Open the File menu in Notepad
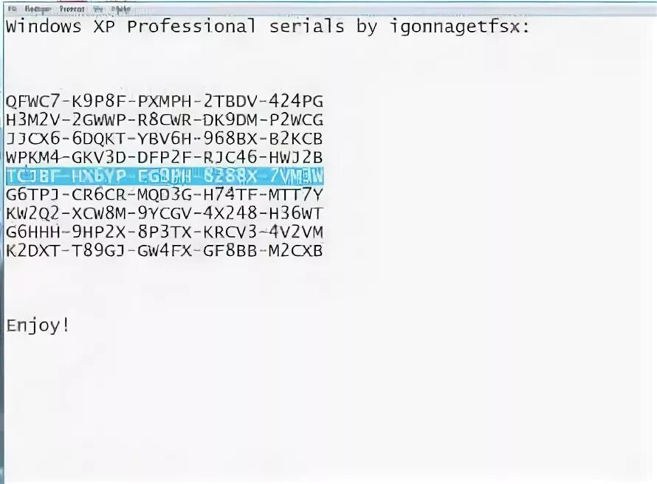Viewport: 657px width, 484px height. coord(13,8)
